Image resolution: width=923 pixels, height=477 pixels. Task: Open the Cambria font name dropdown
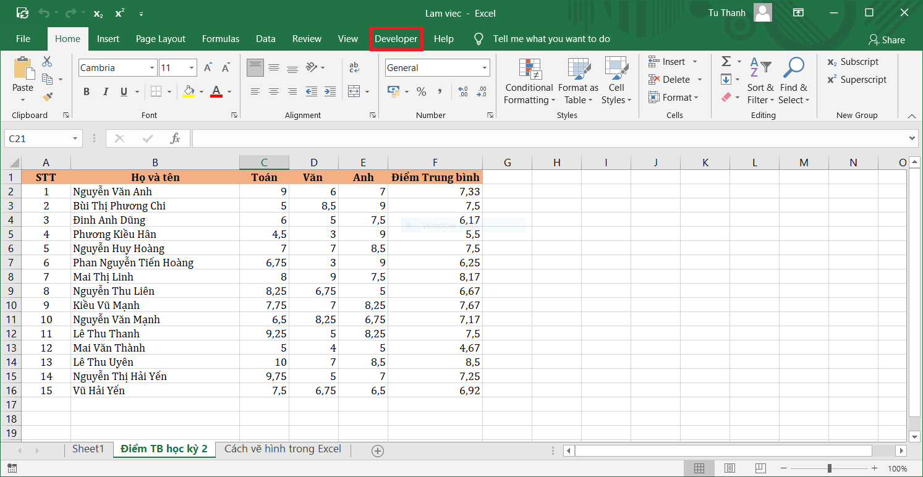coord(152,68)
